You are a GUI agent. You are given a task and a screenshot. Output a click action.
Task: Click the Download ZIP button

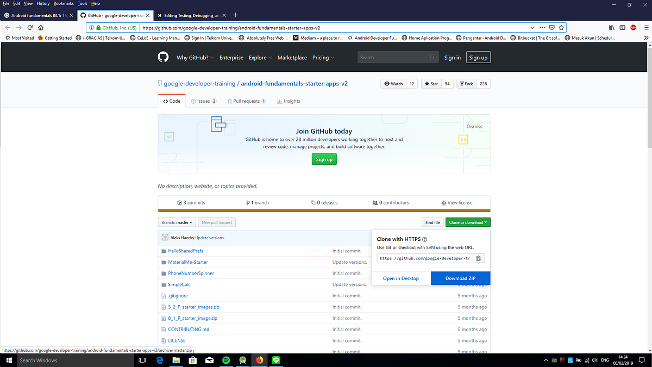460,278
